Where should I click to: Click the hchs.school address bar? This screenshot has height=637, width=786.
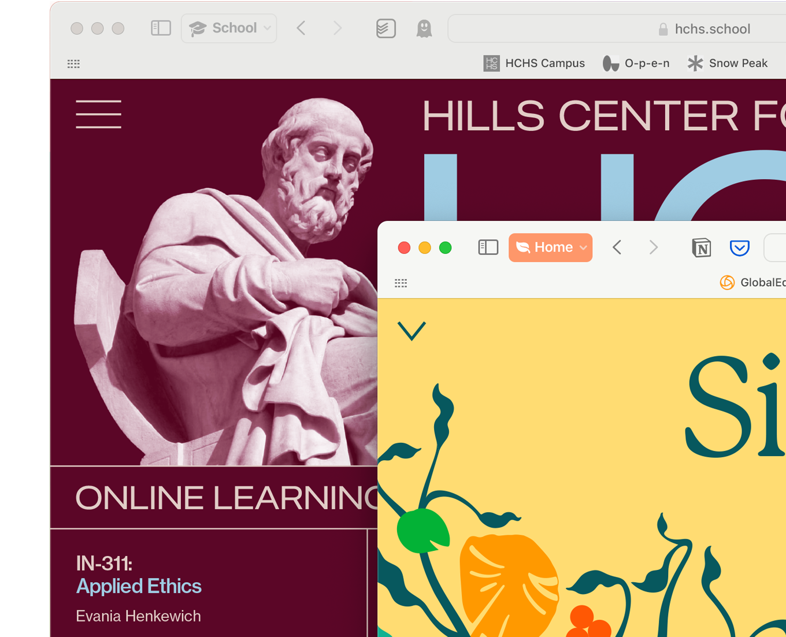pos(617,28)
